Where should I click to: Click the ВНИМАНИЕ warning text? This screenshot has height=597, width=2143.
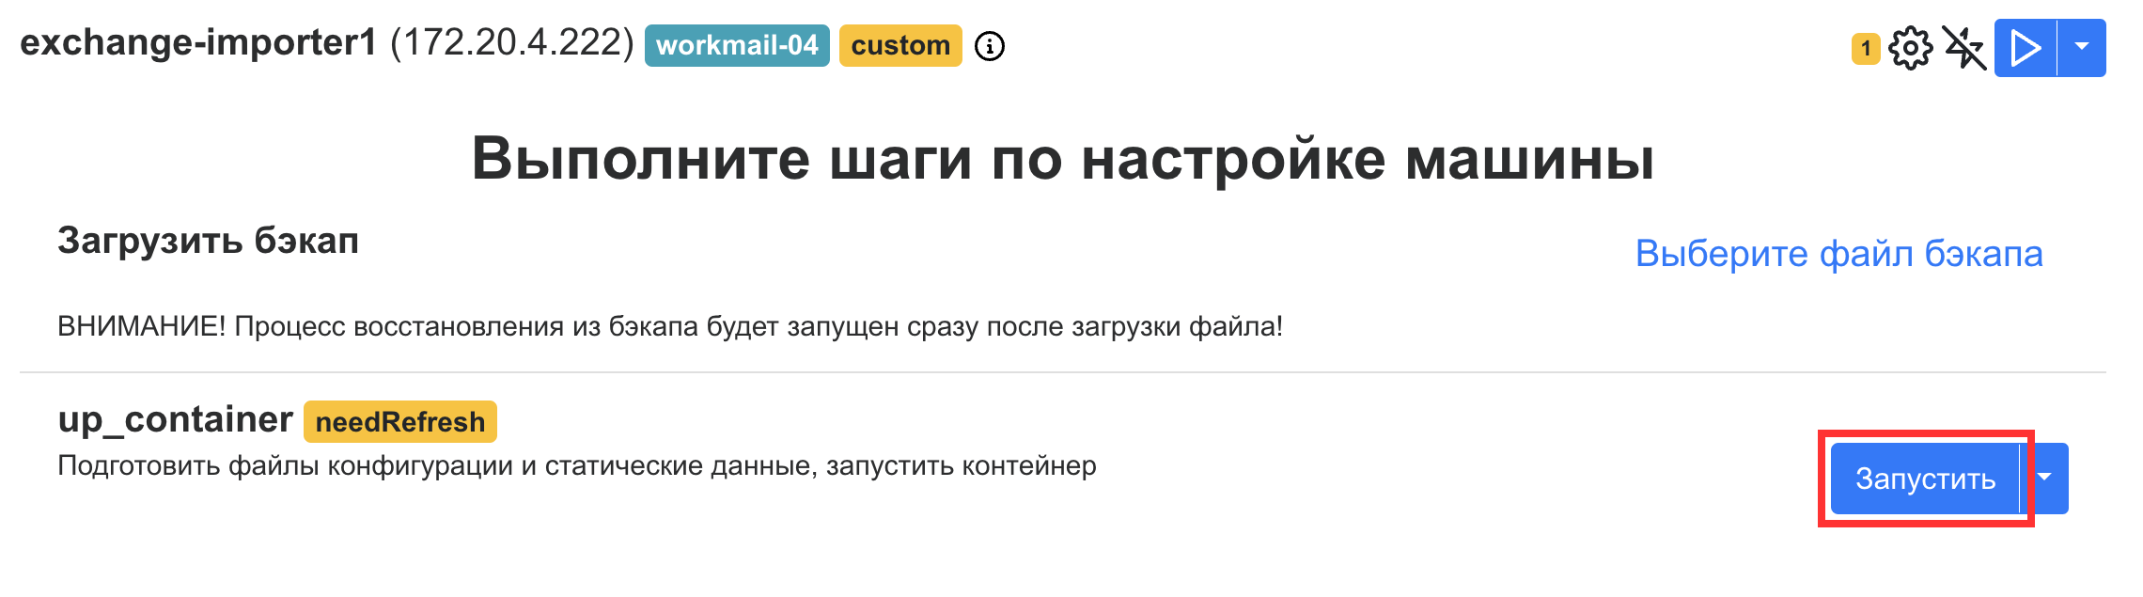669,326
